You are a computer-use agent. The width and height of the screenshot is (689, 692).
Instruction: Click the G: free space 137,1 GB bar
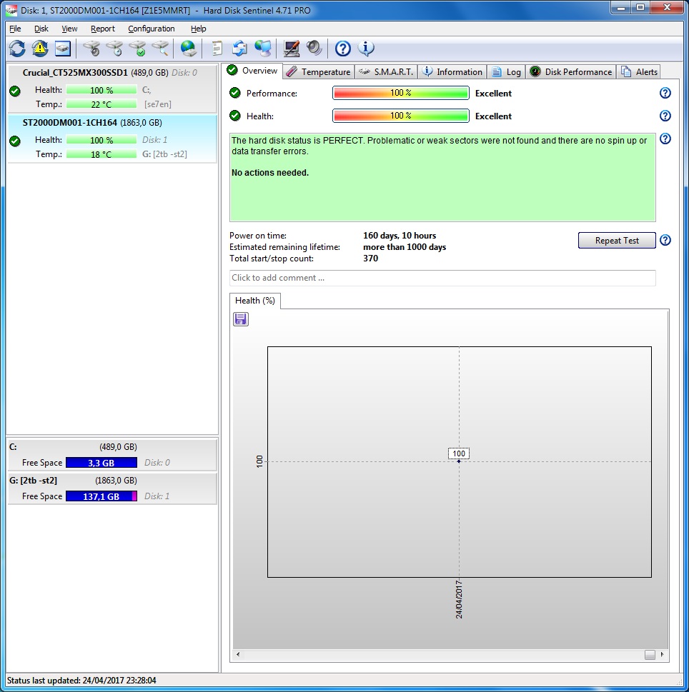(101, 496)
